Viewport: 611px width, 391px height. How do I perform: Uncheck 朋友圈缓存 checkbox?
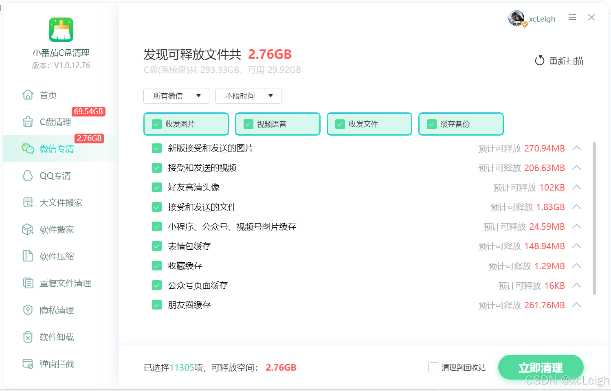pos(157,305)
